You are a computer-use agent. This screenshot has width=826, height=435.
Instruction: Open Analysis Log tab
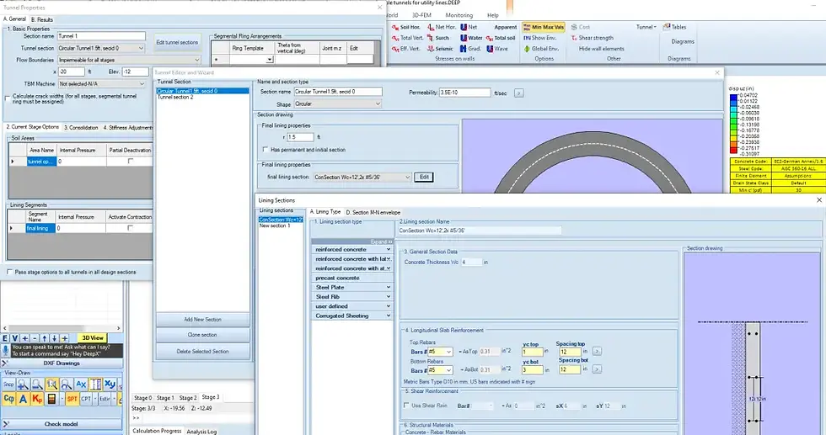pyautogui.click(x=201, y=432)
